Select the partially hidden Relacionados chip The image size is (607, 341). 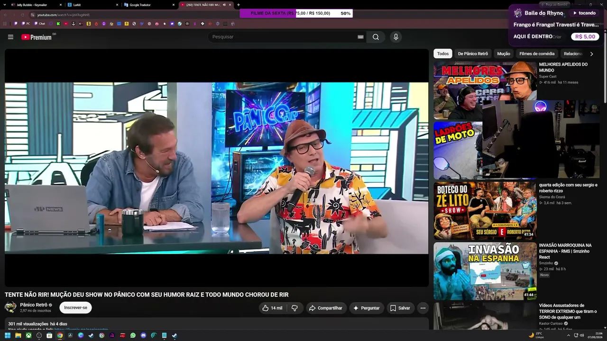[x=572, y=54]
